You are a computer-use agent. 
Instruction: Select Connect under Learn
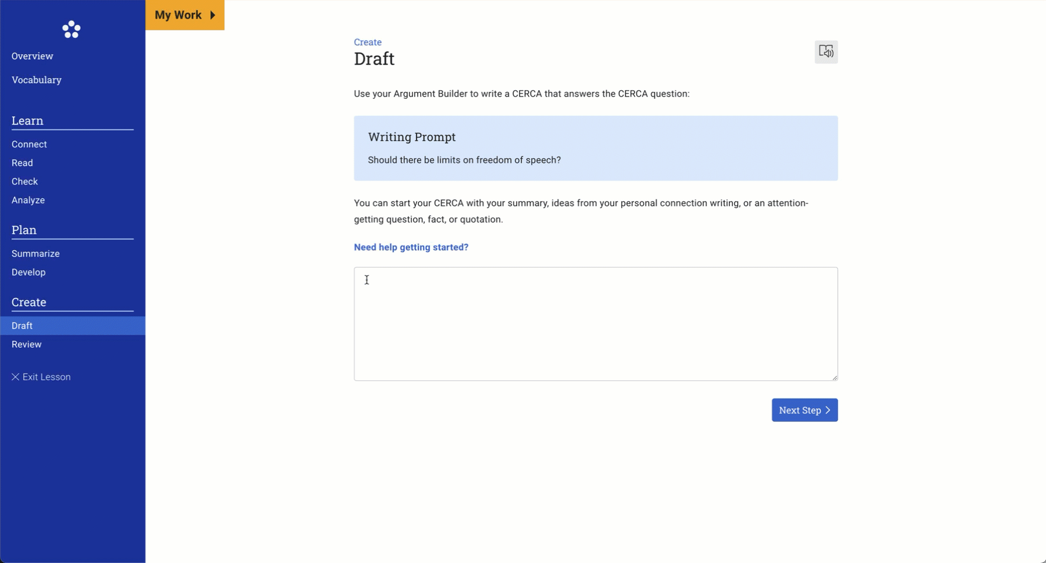[29, 144]
